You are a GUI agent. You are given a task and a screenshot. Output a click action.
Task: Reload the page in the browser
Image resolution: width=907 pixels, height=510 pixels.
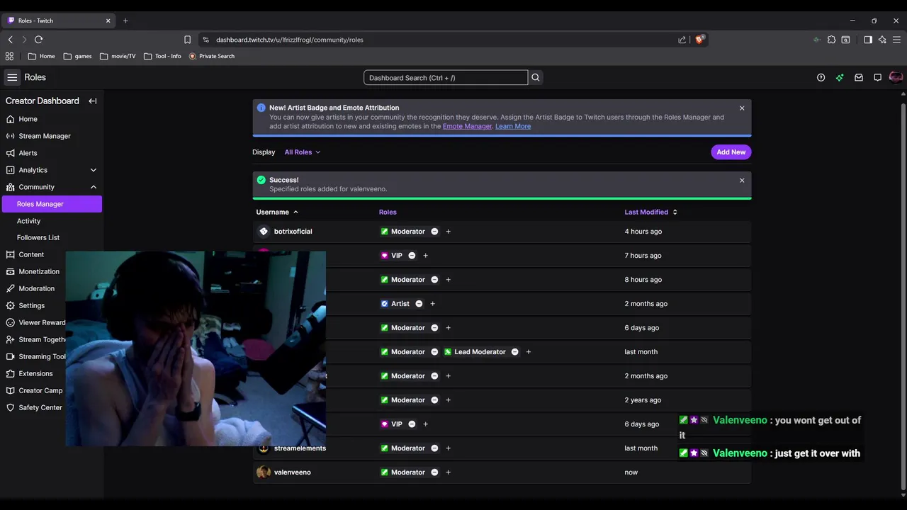(38, 40)
